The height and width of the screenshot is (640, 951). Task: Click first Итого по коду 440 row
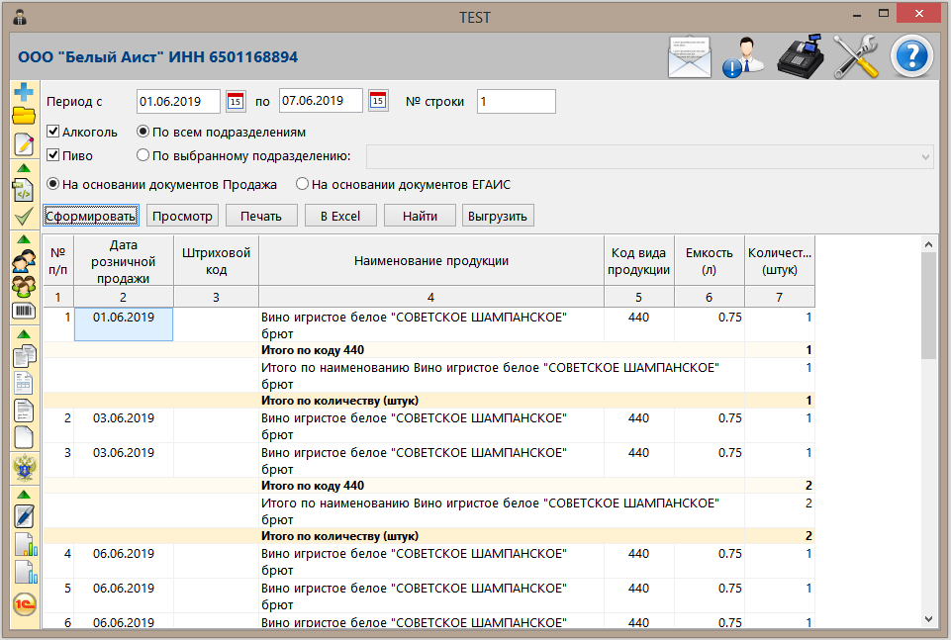428,350
